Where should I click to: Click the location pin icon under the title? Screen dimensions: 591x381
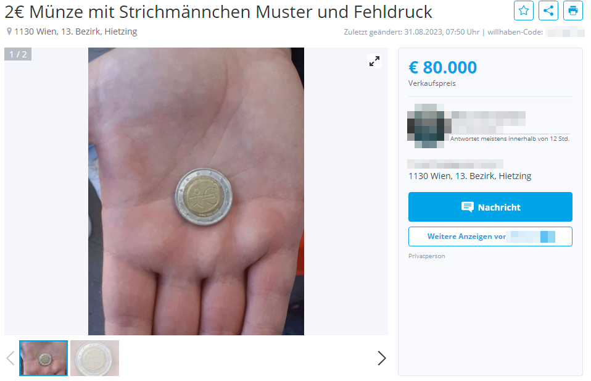click(x=9, y=31)
